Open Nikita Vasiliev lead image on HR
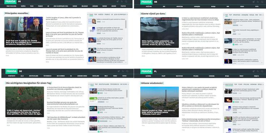Image resolution: width=266 pixels, height=133 pixels. (159, 32)
